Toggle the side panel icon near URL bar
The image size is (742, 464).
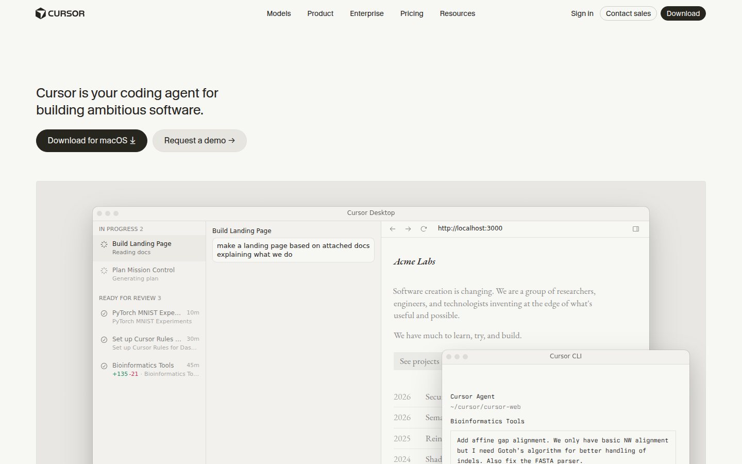coord(636,229)
